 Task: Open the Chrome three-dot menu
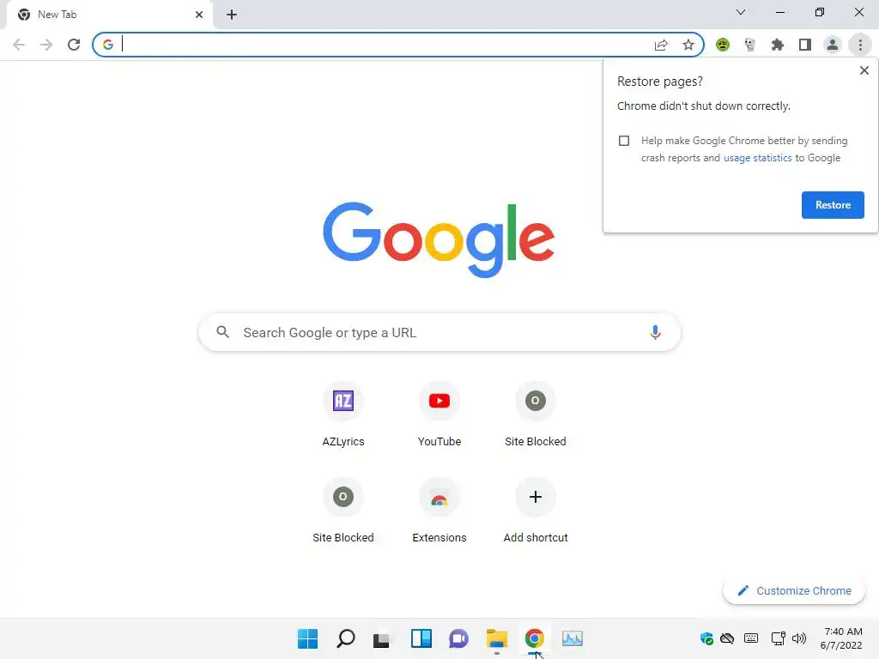tap(860, 45)
